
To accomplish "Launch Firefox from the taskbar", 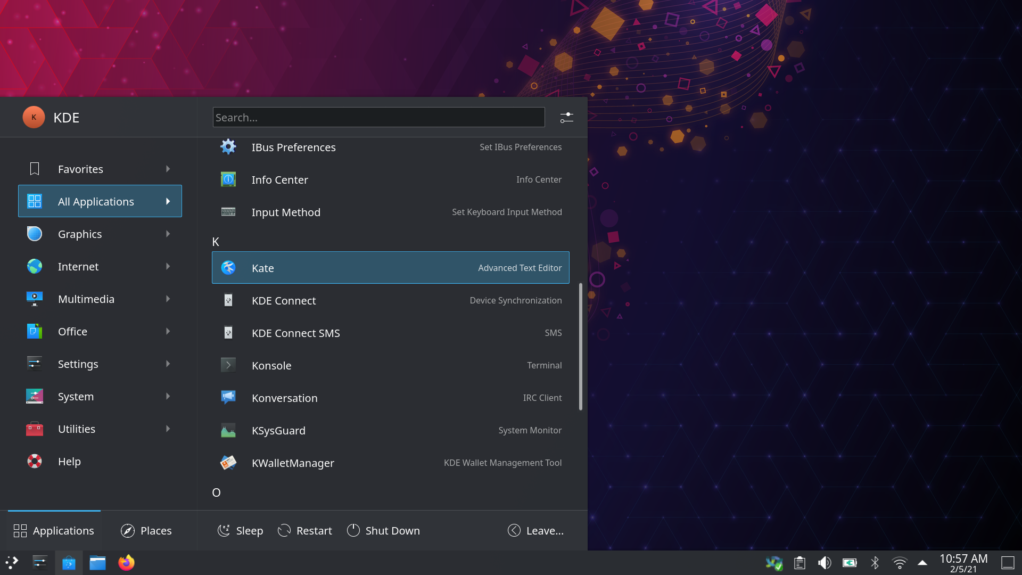I will pyautogui.click(x=126, y=563).
